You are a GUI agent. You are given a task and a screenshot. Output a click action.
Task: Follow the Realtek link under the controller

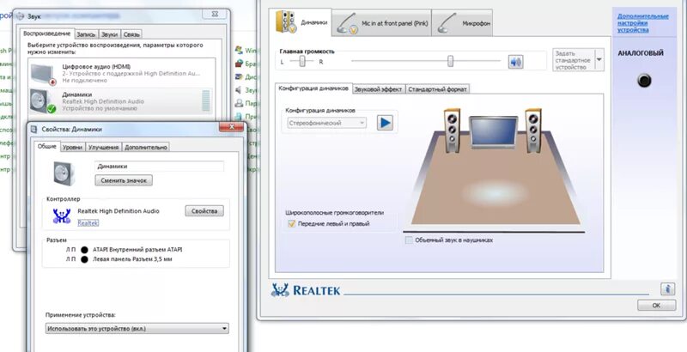point(88,223)
